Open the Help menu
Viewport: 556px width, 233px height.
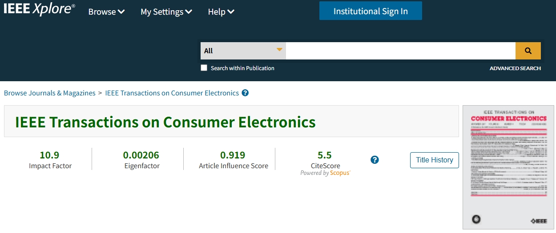[221, 12]
